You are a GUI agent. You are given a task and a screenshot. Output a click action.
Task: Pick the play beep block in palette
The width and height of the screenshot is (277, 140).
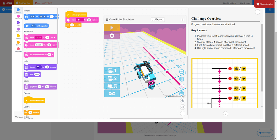click(x=40, y=87)
